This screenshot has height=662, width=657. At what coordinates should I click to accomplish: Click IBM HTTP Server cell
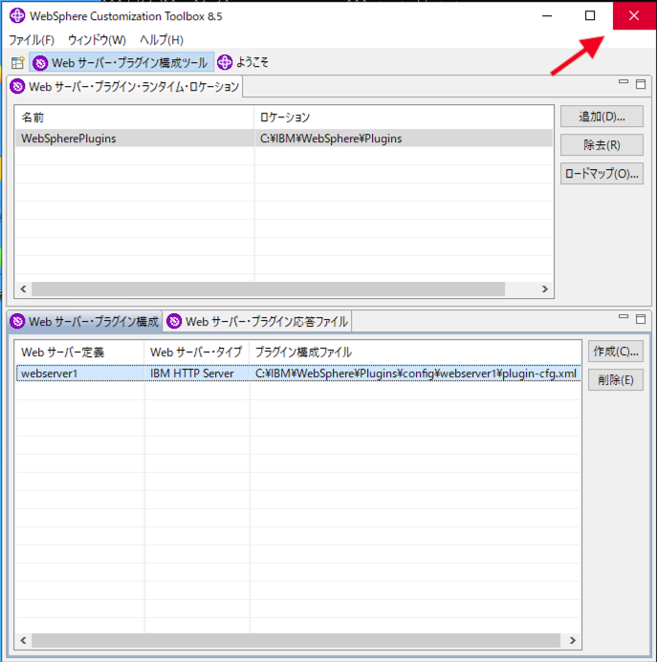tap(197, 374)
